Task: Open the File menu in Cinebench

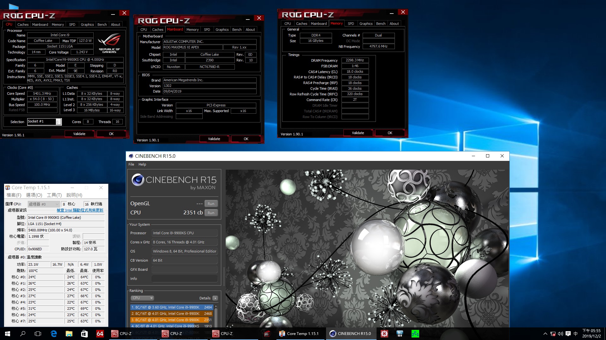Action: (131, 164)
